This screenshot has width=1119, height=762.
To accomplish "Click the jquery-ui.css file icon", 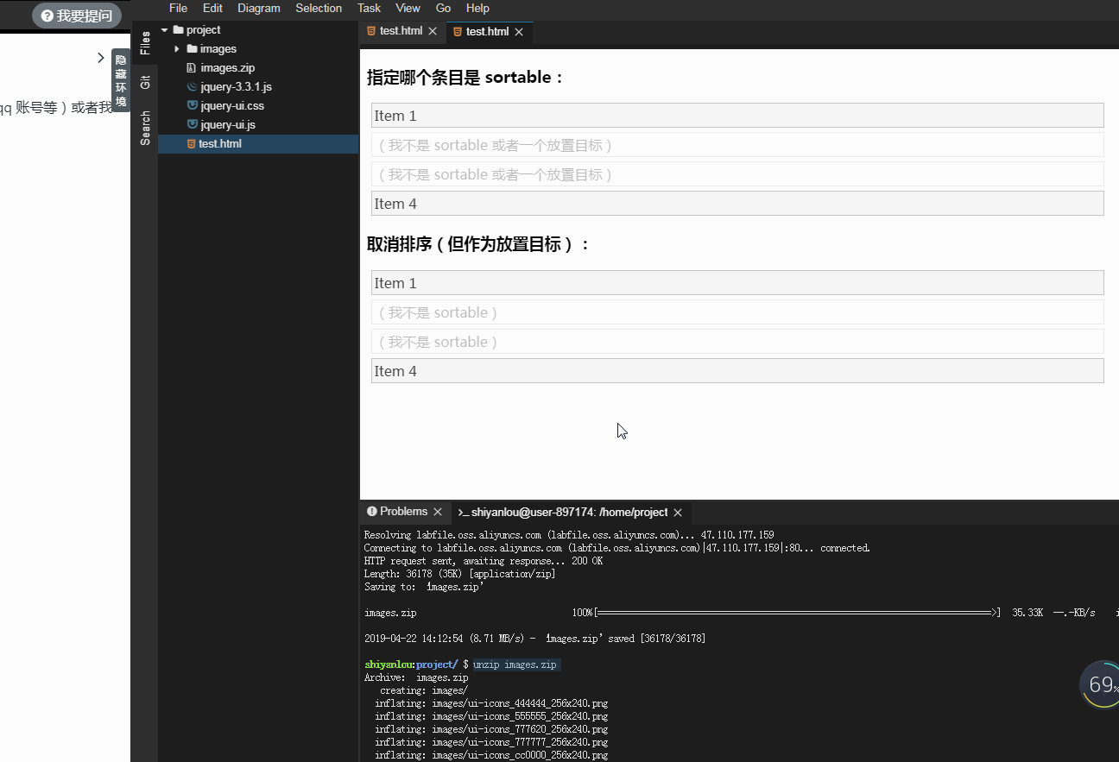I will click(x=192, y=106).
